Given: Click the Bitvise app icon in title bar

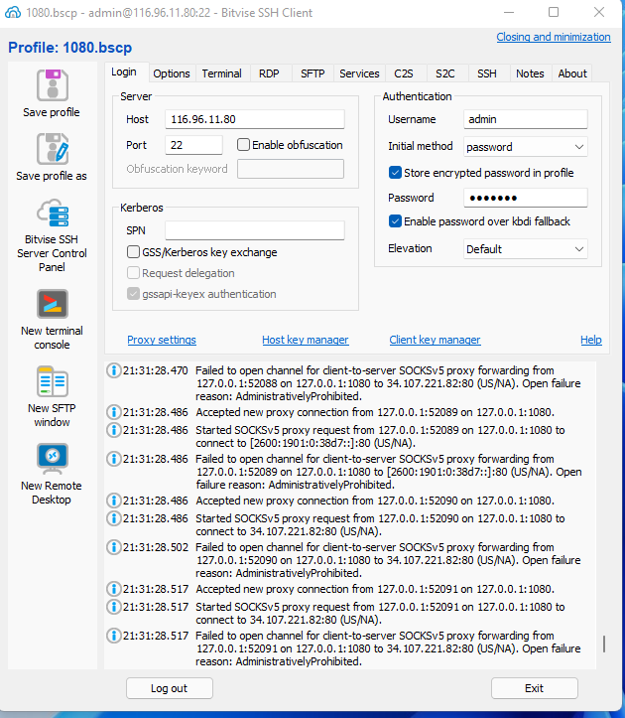Looking at the screenshot, I should coord(12,12).
